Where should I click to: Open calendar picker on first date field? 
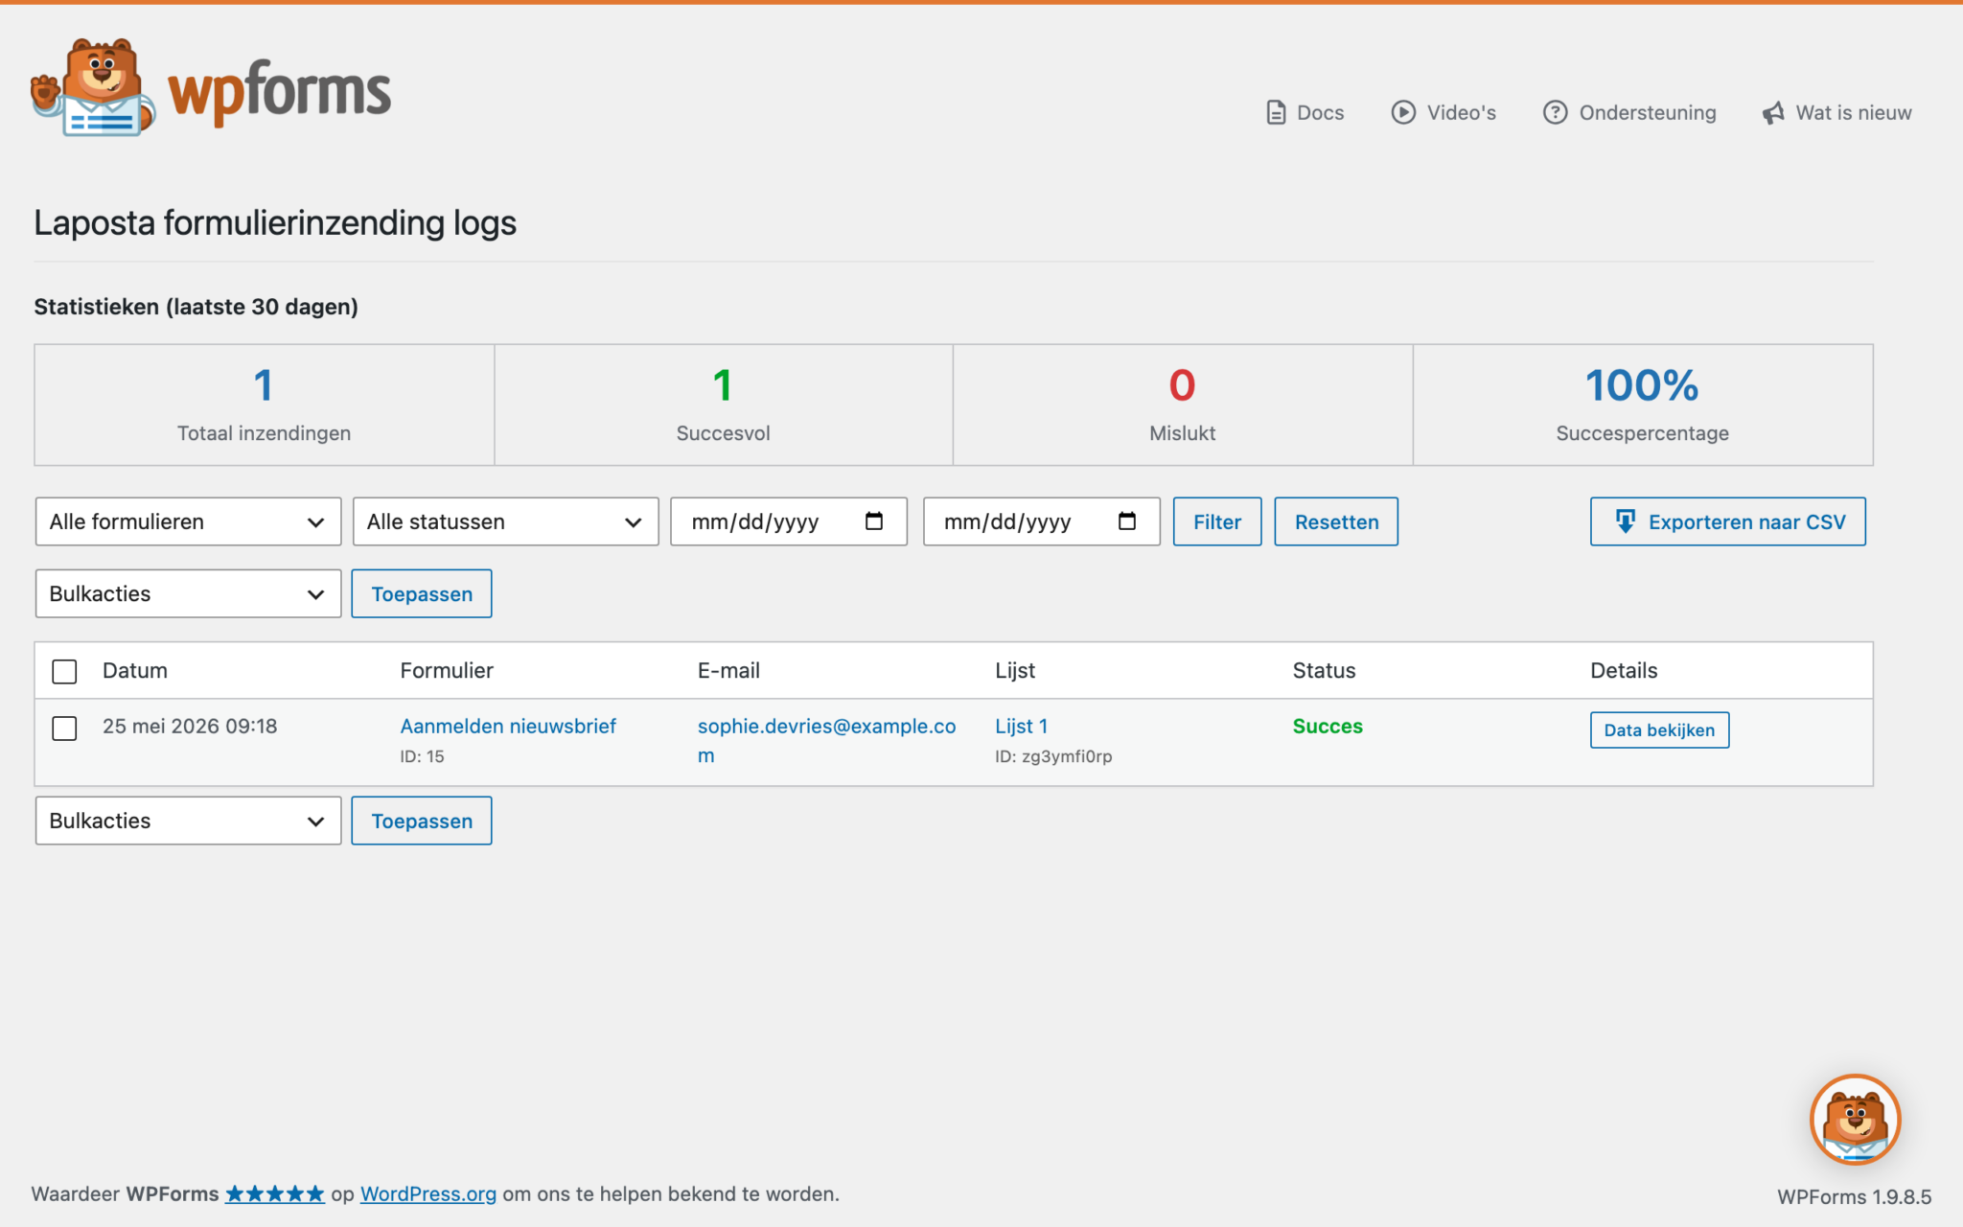click(874, 521)
